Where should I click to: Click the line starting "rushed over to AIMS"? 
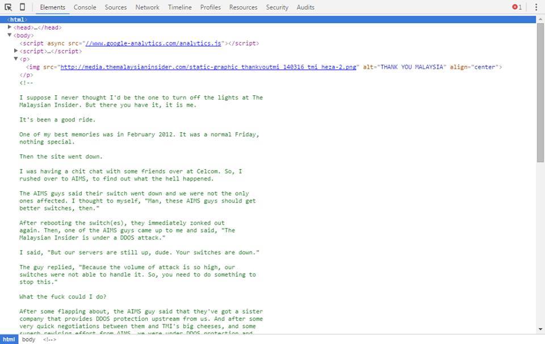(117, 179)
